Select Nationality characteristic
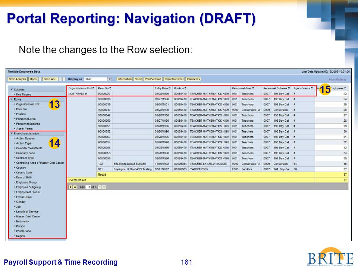Viewport: 358px width, 268px height. tap(23, 221)
